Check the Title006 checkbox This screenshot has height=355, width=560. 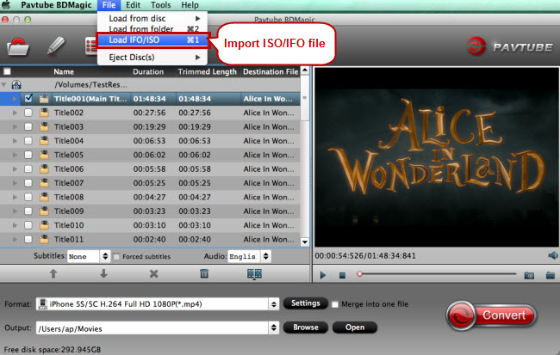click(28, 169)
